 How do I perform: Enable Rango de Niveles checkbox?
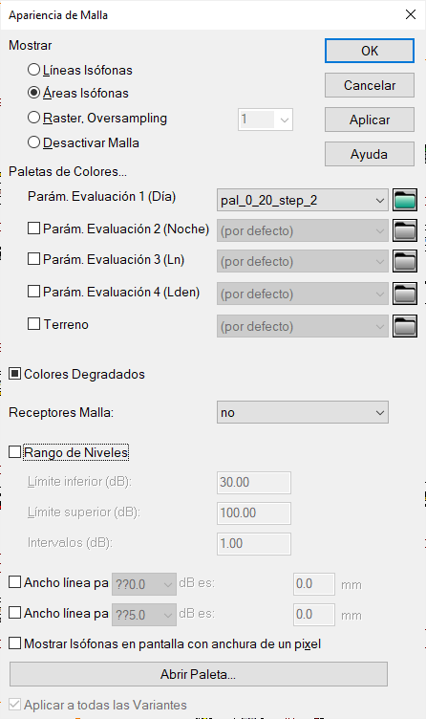pyautogui.click(x=14, y=452)
